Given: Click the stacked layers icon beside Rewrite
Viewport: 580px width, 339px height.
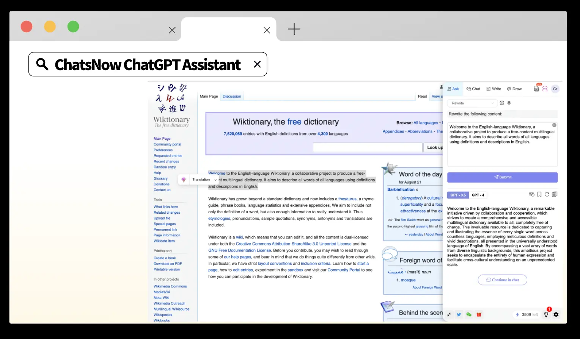Looking at the screenshot, I should tap(509, 103).
